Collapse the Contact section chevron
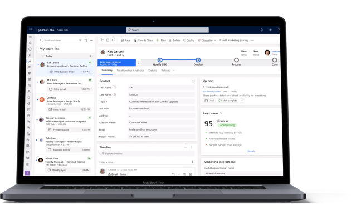The width and height of the screenshot is (351, 205). pyautogui.click(x=193, y=81)
